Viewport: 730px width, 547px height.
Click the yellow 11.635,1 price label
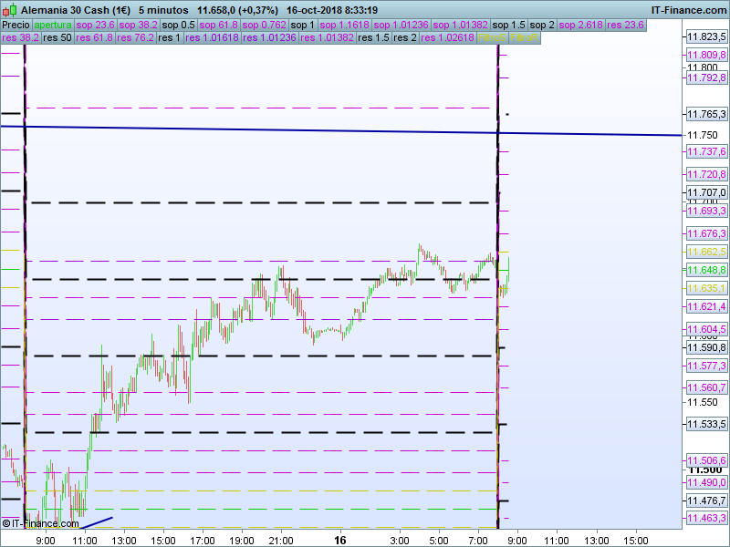pyautogui.click(x=706, y=288)
